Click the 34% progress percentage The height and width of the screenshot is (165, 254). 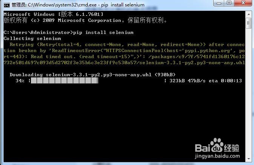point(20,81)
